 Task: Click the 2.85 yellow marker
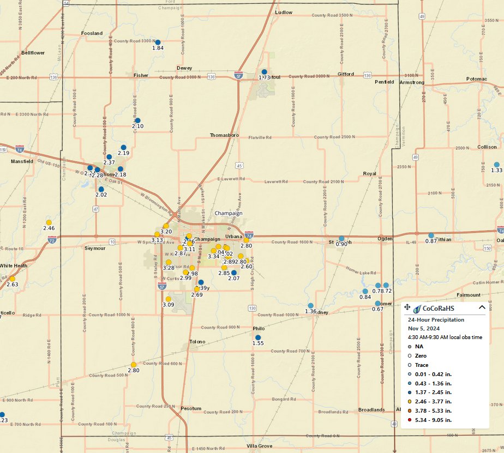pyautogui.click(x=224, y=268)
